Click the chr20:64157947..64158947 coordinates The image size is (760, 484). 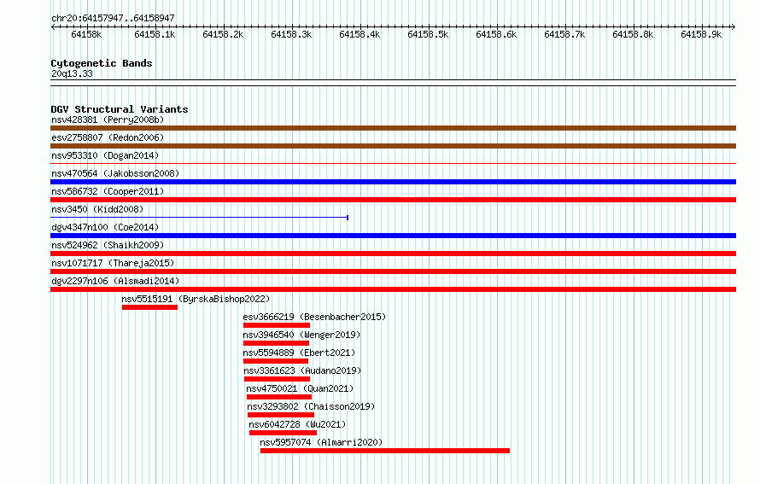pyautogui.click(x=113, y=18)
